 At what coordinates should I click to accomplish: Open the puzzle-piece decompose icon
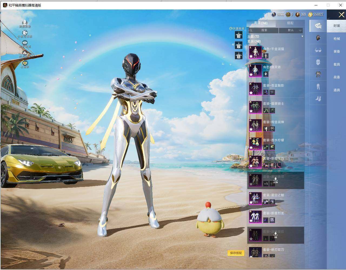25,33
